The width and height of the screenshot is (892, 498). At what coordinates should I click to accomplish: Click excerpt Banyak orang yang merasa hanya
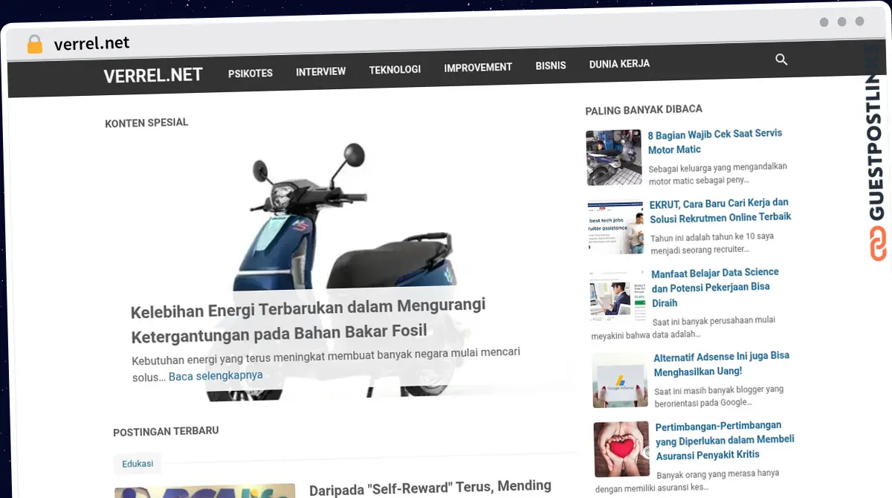coord(688,481)
